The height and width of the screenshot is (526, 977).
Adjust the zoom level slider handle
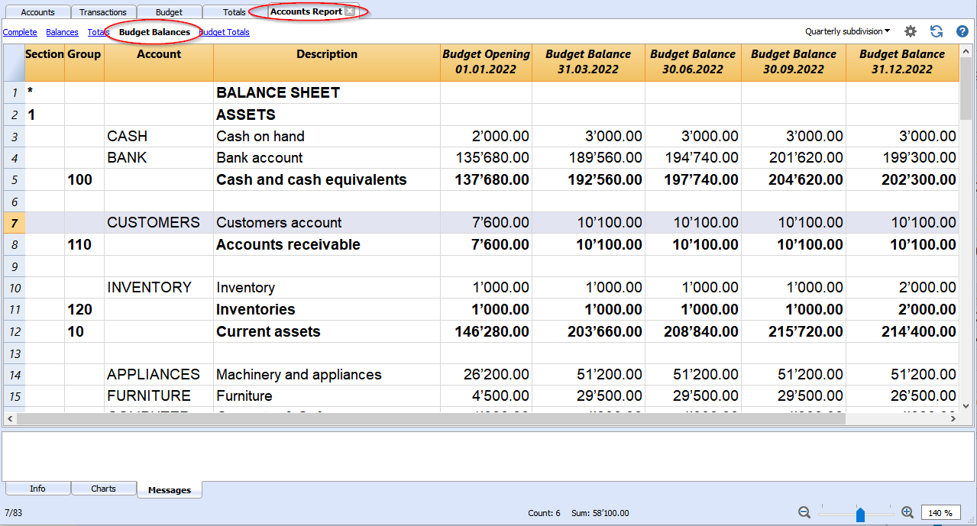click(x=860, y=515)
